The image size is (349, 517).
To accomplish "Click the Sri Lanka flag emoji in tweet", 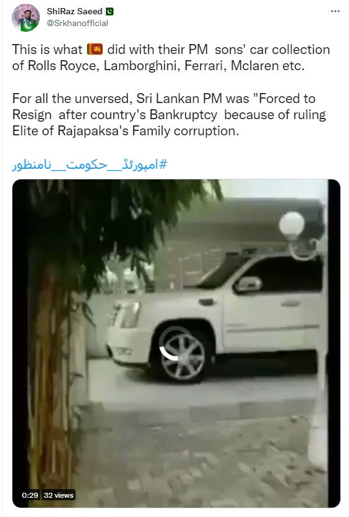I will 95,50.
